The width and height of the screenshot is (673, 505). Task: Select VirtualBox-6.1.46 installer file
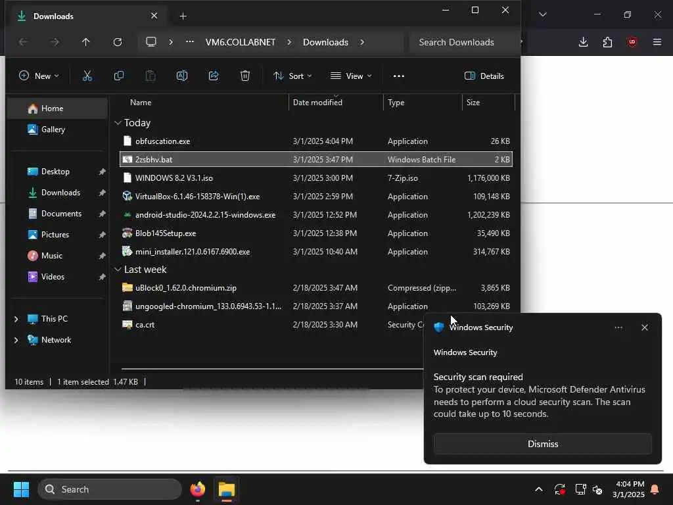316,196
